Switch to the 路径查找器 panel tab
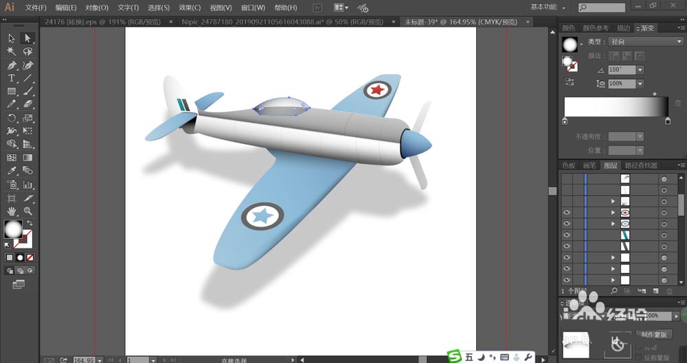This screenshot has width=687, height=363. [x=640, y=165]
